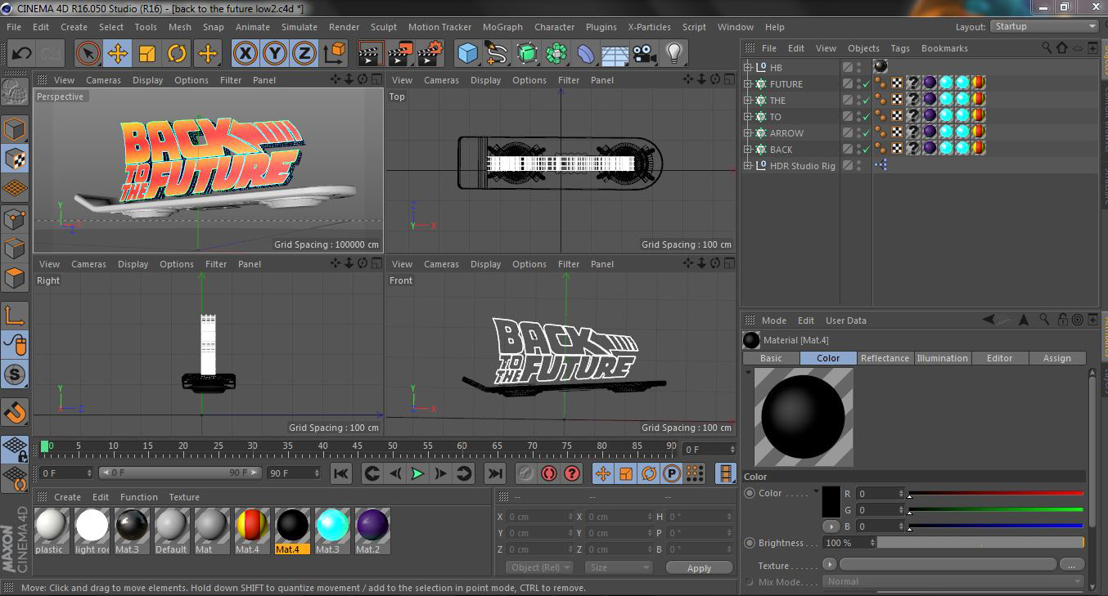Adjust the red R color slider
1108x596 pixels.
point(995,493)
